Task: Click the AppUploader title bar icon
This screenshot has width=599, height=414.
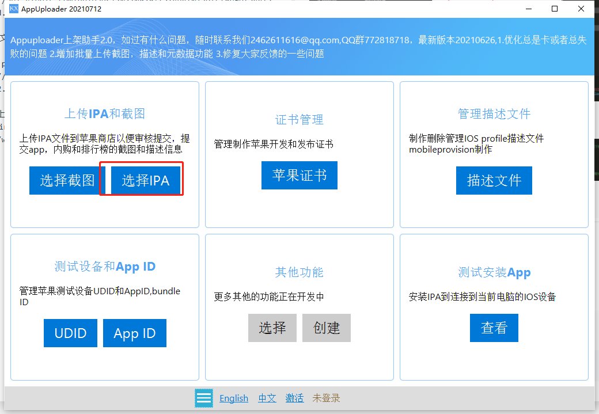Action: click(x=14, y=9)
